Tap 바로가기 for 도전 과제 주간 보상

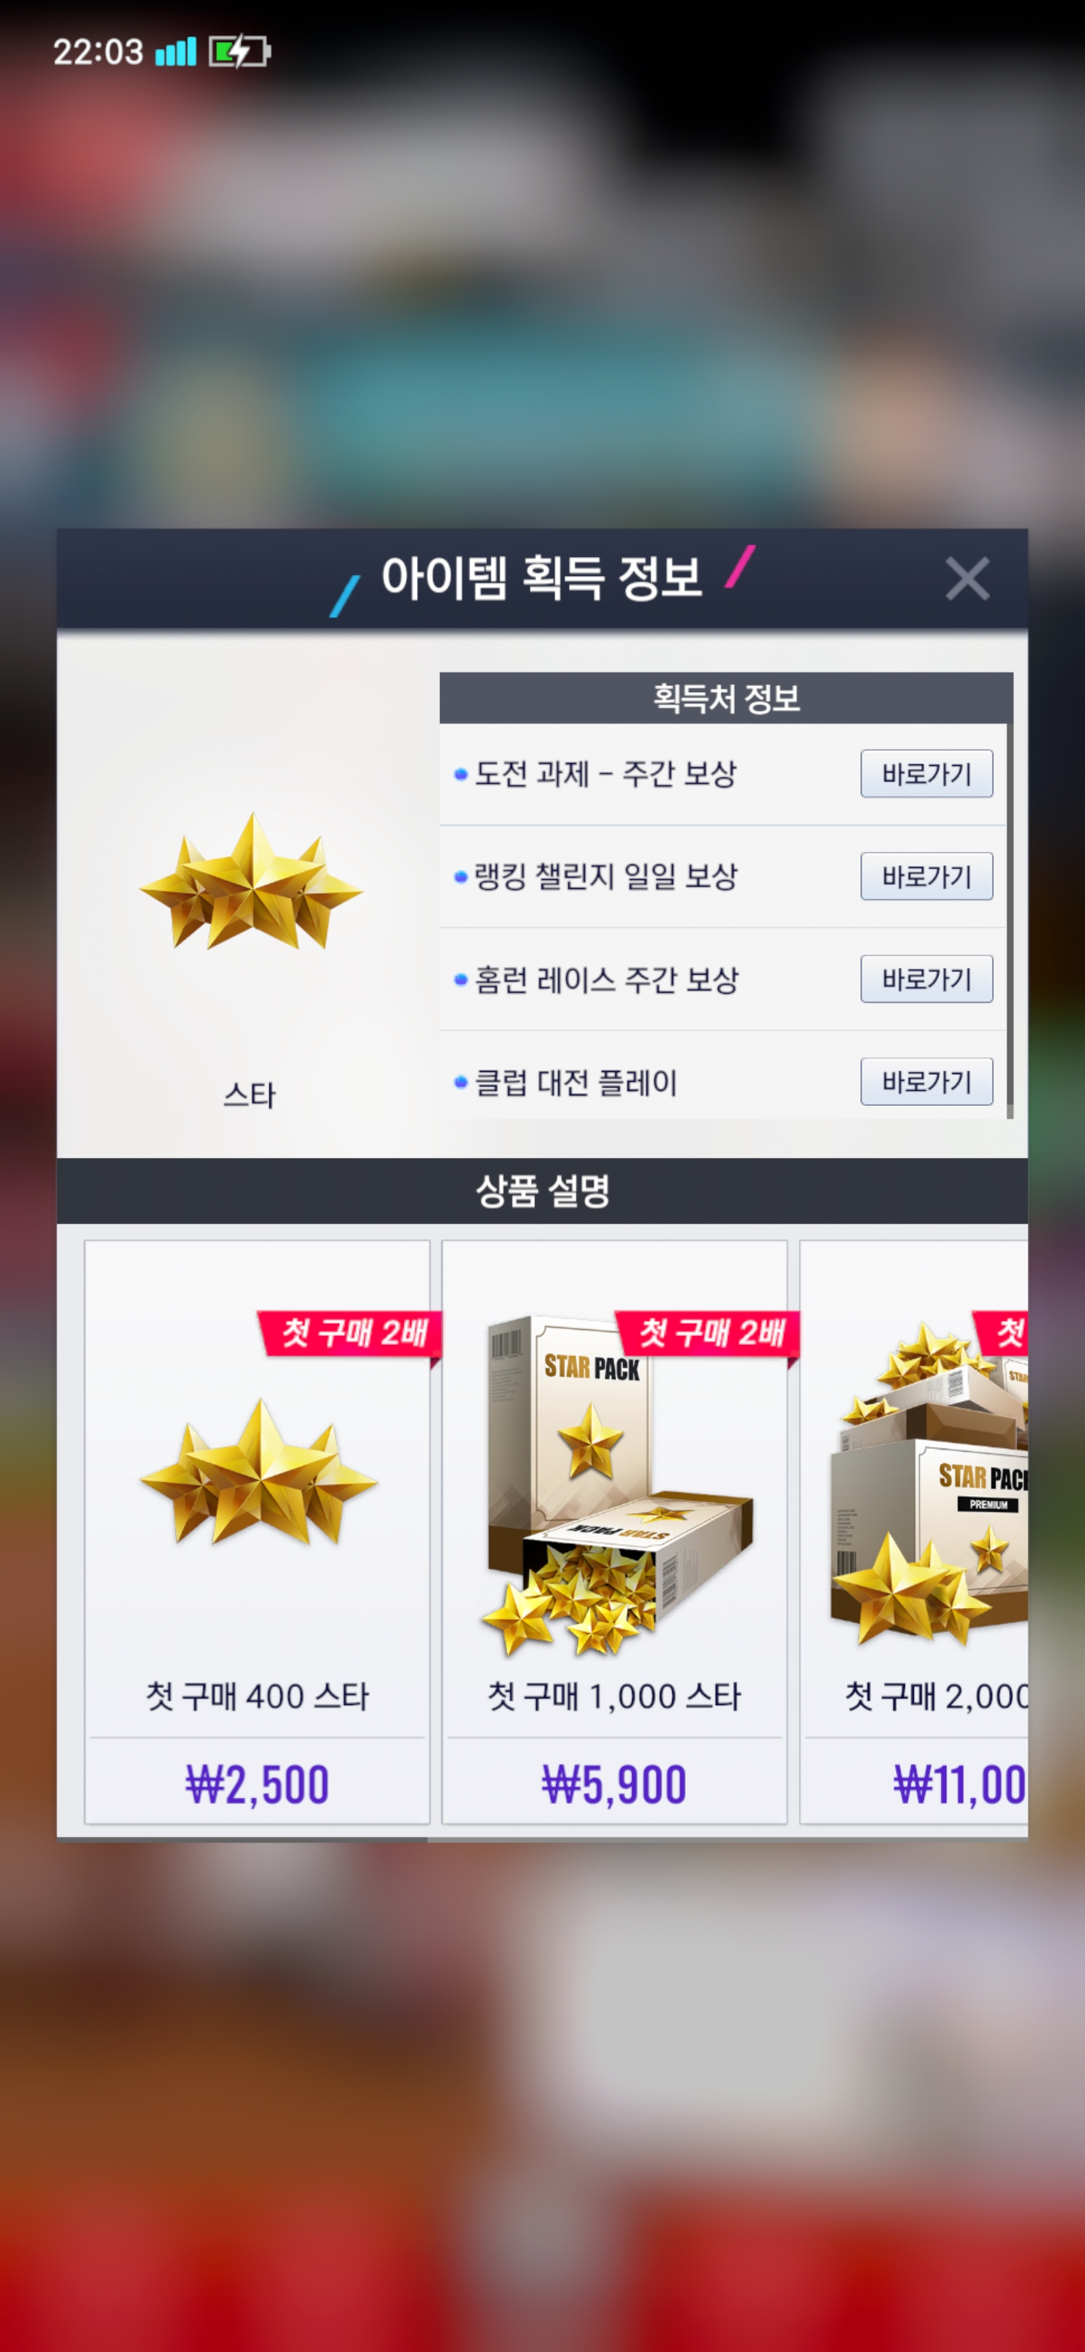pos(926,774)
